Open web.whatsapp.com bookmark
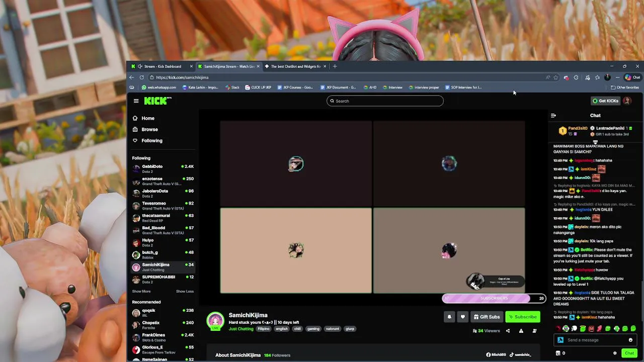The height and width of the screenshot is (362, 644). point(159,87)
